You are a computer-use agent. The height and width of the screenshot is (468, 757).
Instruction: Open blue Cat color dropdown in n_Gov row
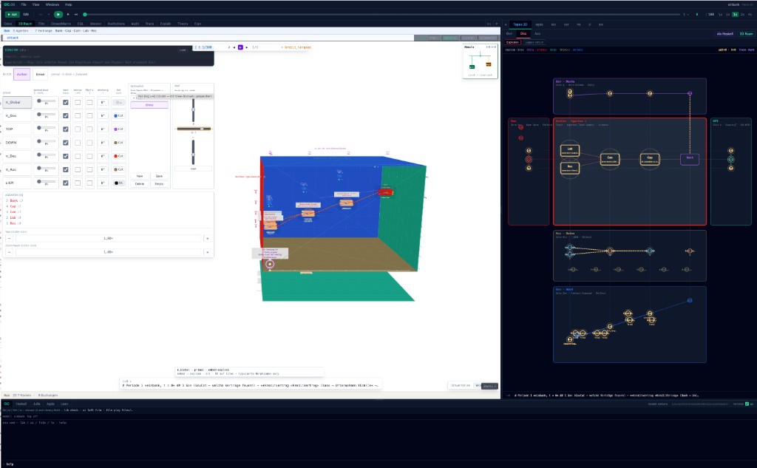(118, 116)
